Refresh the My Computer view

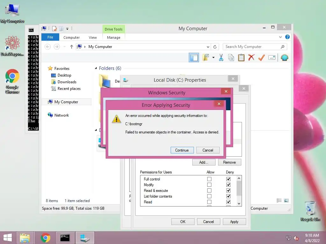(x=215, y=47)
